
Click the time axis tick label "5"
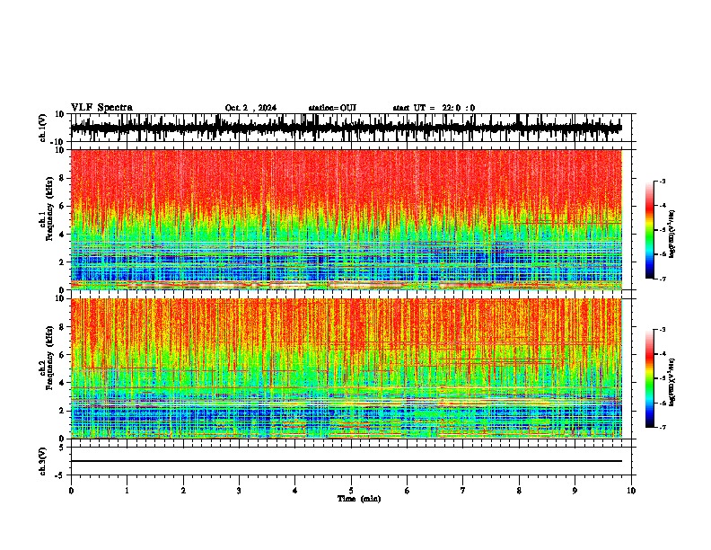coord(351,491)
